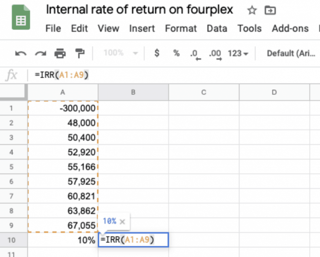
Task: Select row 7 header
Action: coord(13,196)
